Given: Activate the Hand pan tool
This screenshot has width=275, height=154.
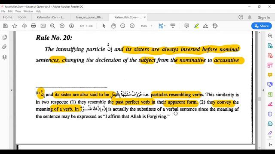Looking at the screenshot, I should (113, 26).
